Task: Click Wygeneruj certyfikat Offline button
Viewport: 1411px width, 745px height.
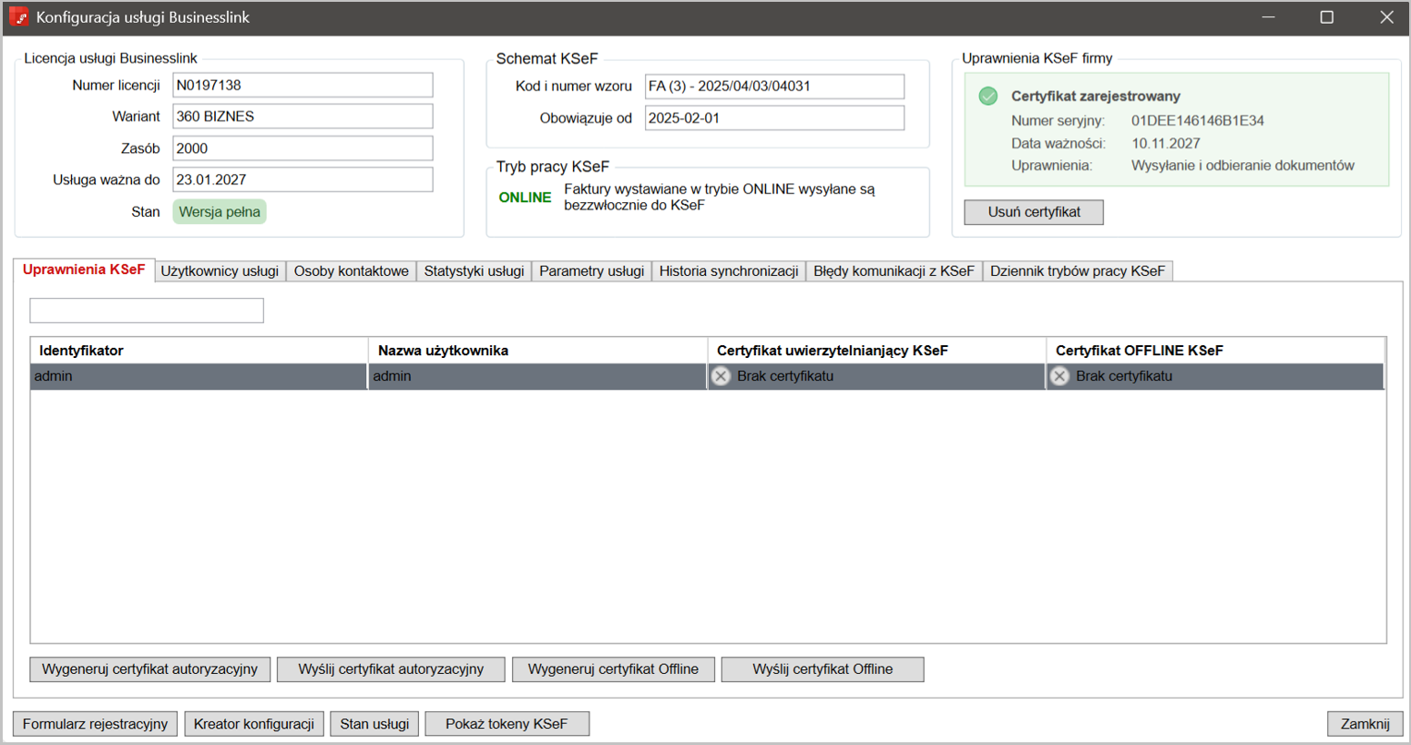Action: tap(613, 669)
